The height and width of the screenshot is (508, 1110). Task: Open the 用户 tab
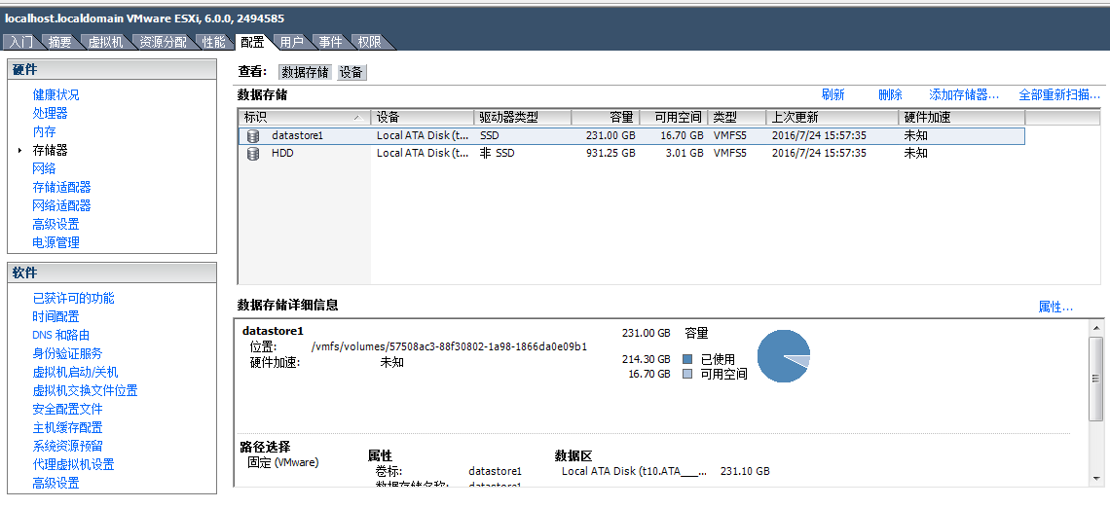[292, 43]
